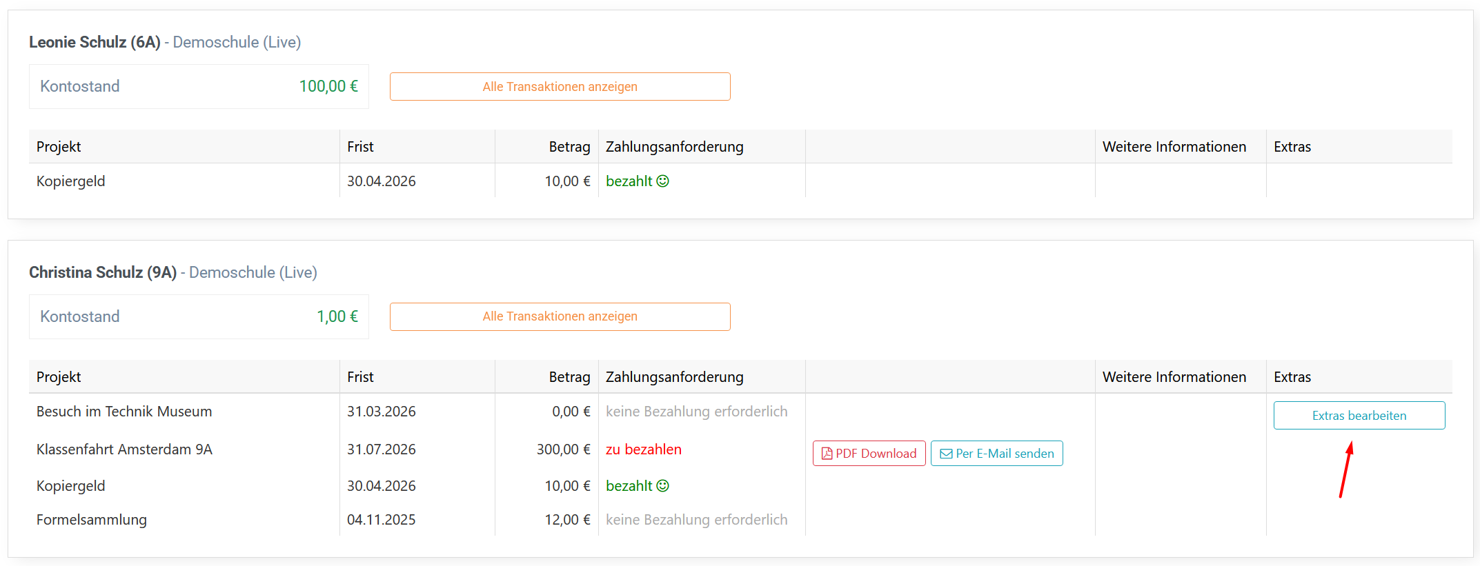Click the smiley icon beside Leonie's bezahlt status
This screenshot has width=1480, height=566.
click(662, 181)
